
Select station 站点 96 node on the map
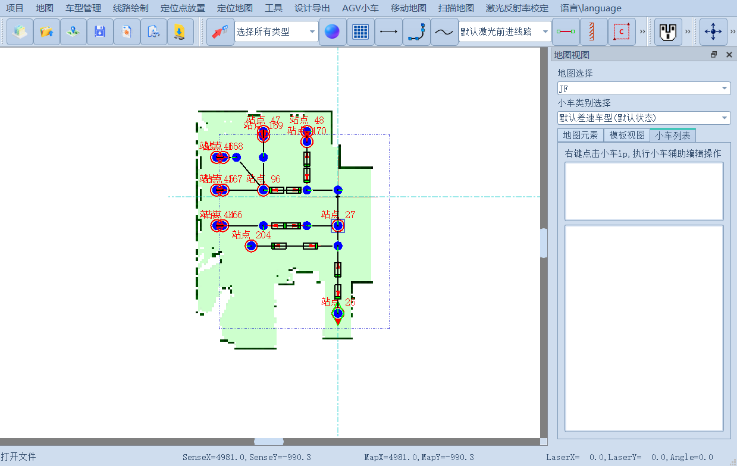click(x=264, y=190)
